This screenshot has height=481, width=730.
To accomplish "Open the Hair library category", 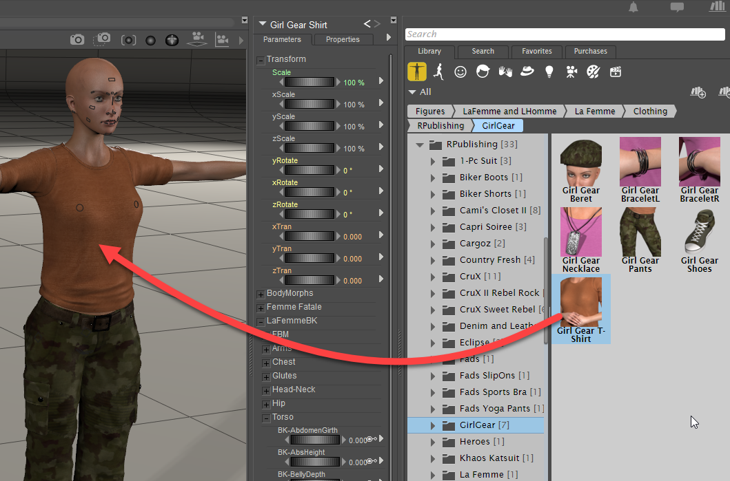I will [482, 71].
